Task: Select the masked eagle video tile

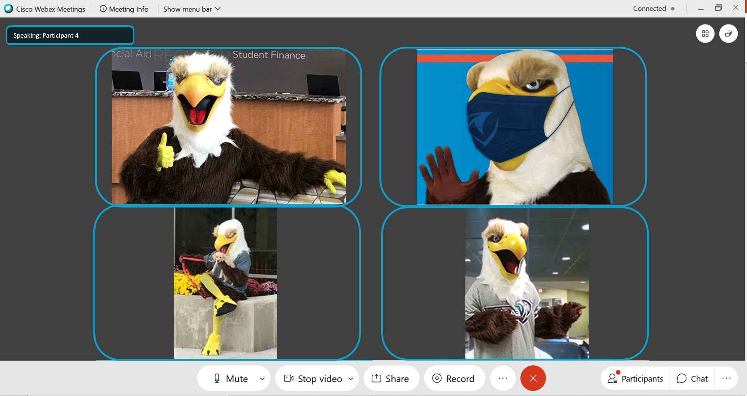Action: (514, 127)
